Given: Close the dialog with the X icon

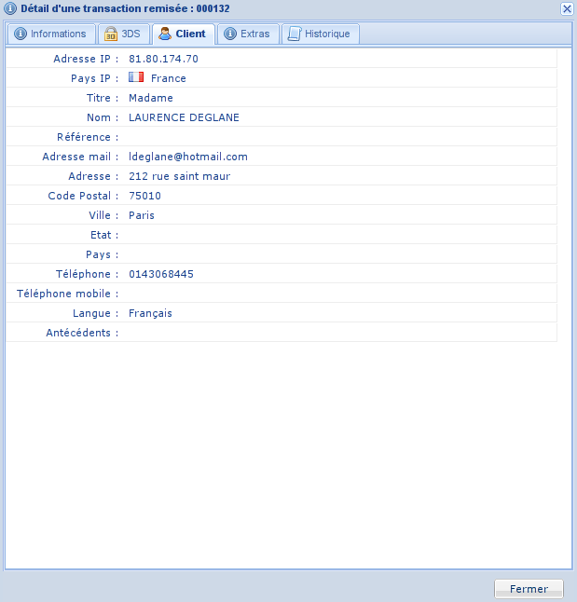Looking at the screenshot, I should tap(567, 8).
